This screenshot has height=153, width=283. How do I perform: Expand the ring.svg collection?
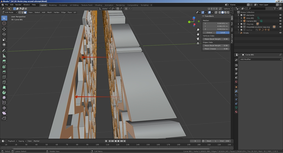[239, 24]
